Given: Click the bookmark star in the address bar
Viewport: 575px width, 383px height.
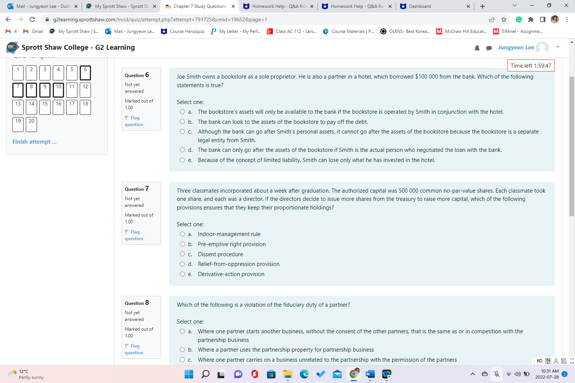Looking at the screenshot, I should [504, 19].
